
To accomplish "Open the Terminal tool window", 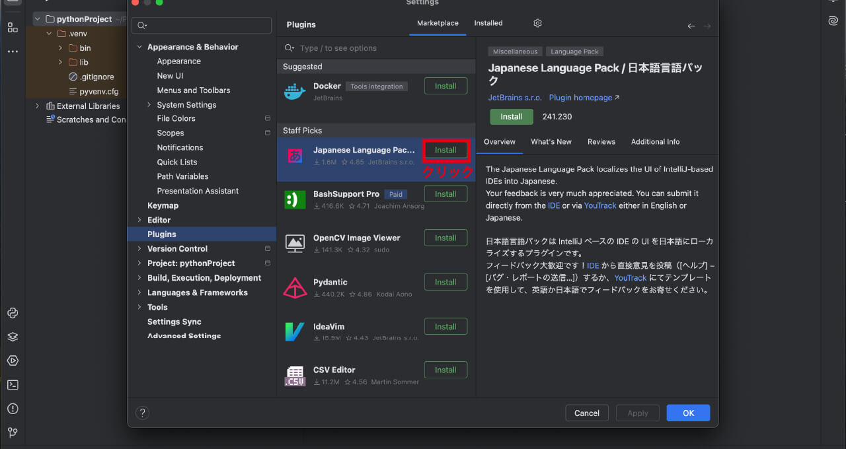I will click(x=12, y=385).
